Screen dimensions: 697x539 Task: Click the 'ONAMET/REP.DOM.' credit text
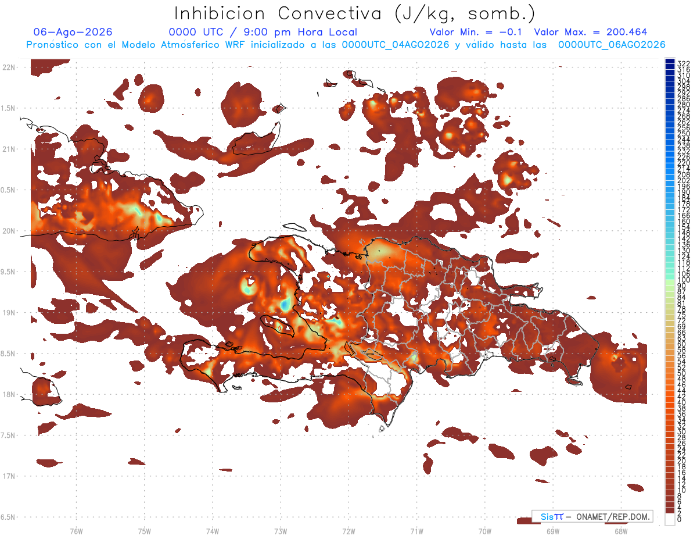(x=613, y=516)
